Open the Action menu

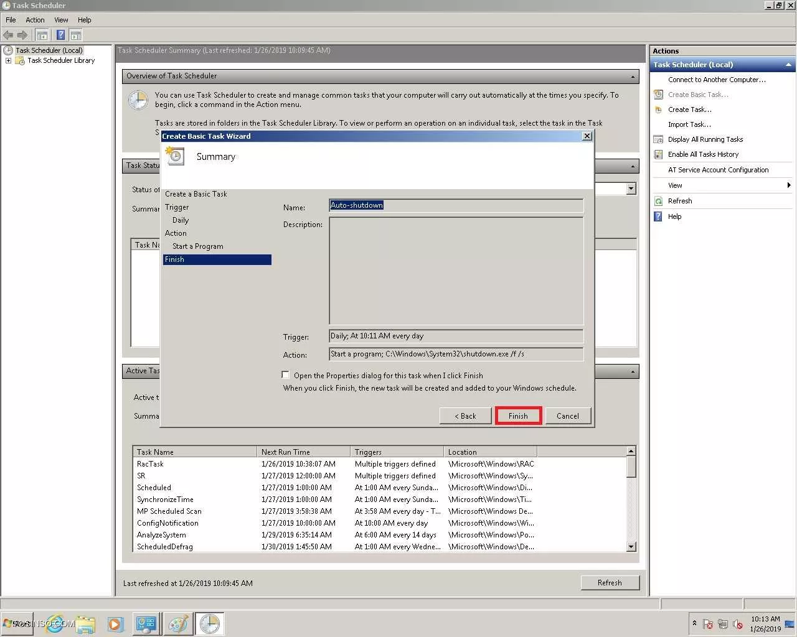click(35, 20)
